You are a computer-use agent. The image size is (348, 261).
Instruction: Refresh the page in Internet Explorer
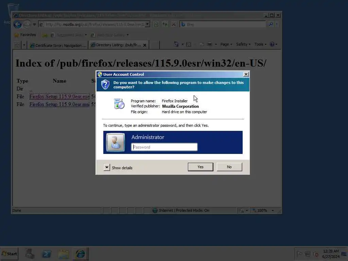tap(165, 24)
